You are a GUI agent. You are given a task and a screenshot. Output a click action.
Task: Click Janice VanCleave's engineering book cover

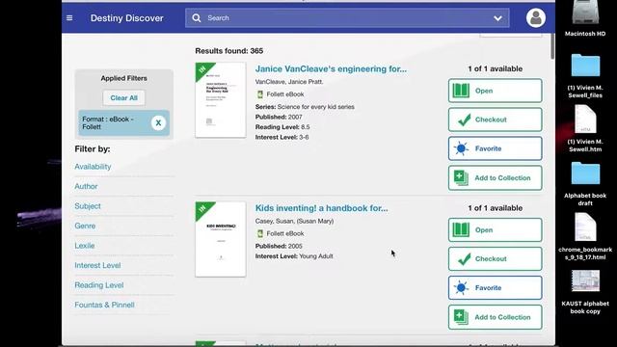click(x=221, y=100)
